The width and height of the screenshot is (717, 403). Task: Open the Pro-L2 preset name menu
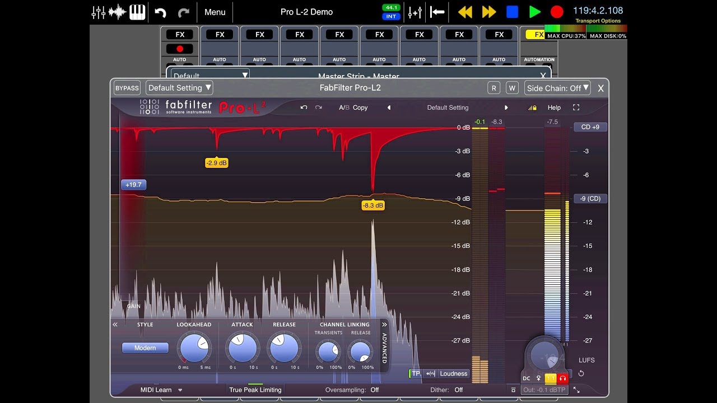tap(448, 107)
